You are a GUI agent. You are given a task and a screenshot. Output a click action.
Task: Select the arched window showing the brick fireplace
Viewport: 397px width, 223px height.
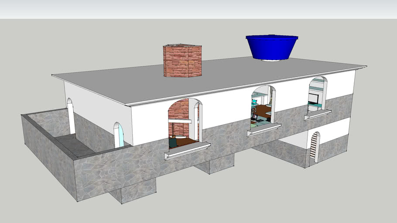click(184, 124)
